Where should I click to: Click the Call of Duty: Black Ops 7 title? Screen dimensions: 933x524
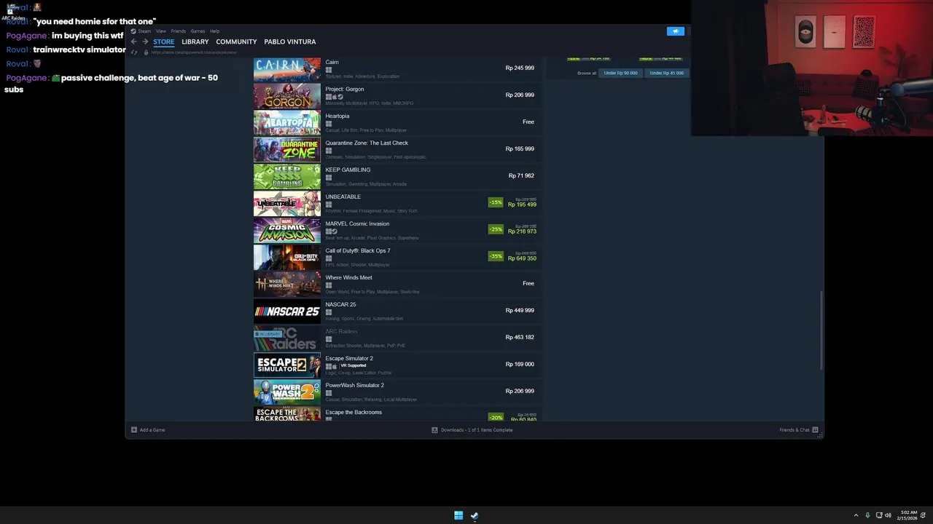coord(358,250)
